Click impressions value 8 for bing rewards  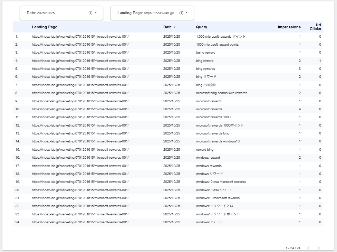pyautogui.click(x=299, y=69)
